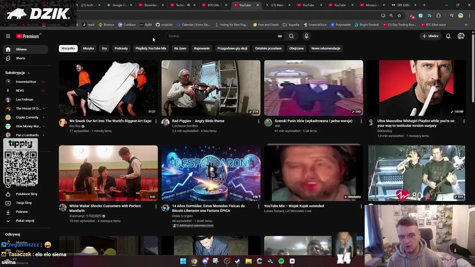Select the Podcasty filter chip

pos(121,48)
